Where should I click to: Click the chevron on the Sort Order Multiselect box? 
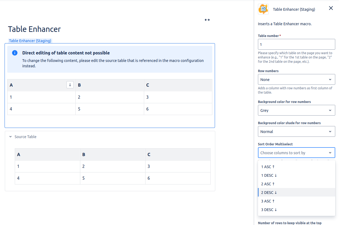tap(331, 152)
